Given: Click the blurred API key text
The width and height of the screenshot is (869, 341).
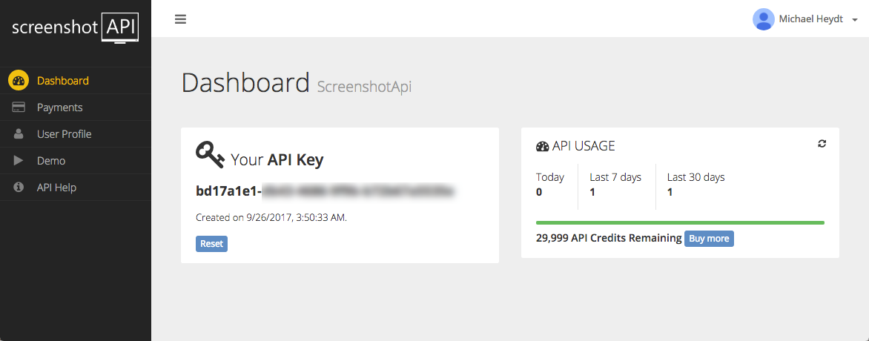Looking at the screenshot, I should click(x=359, y=191).
